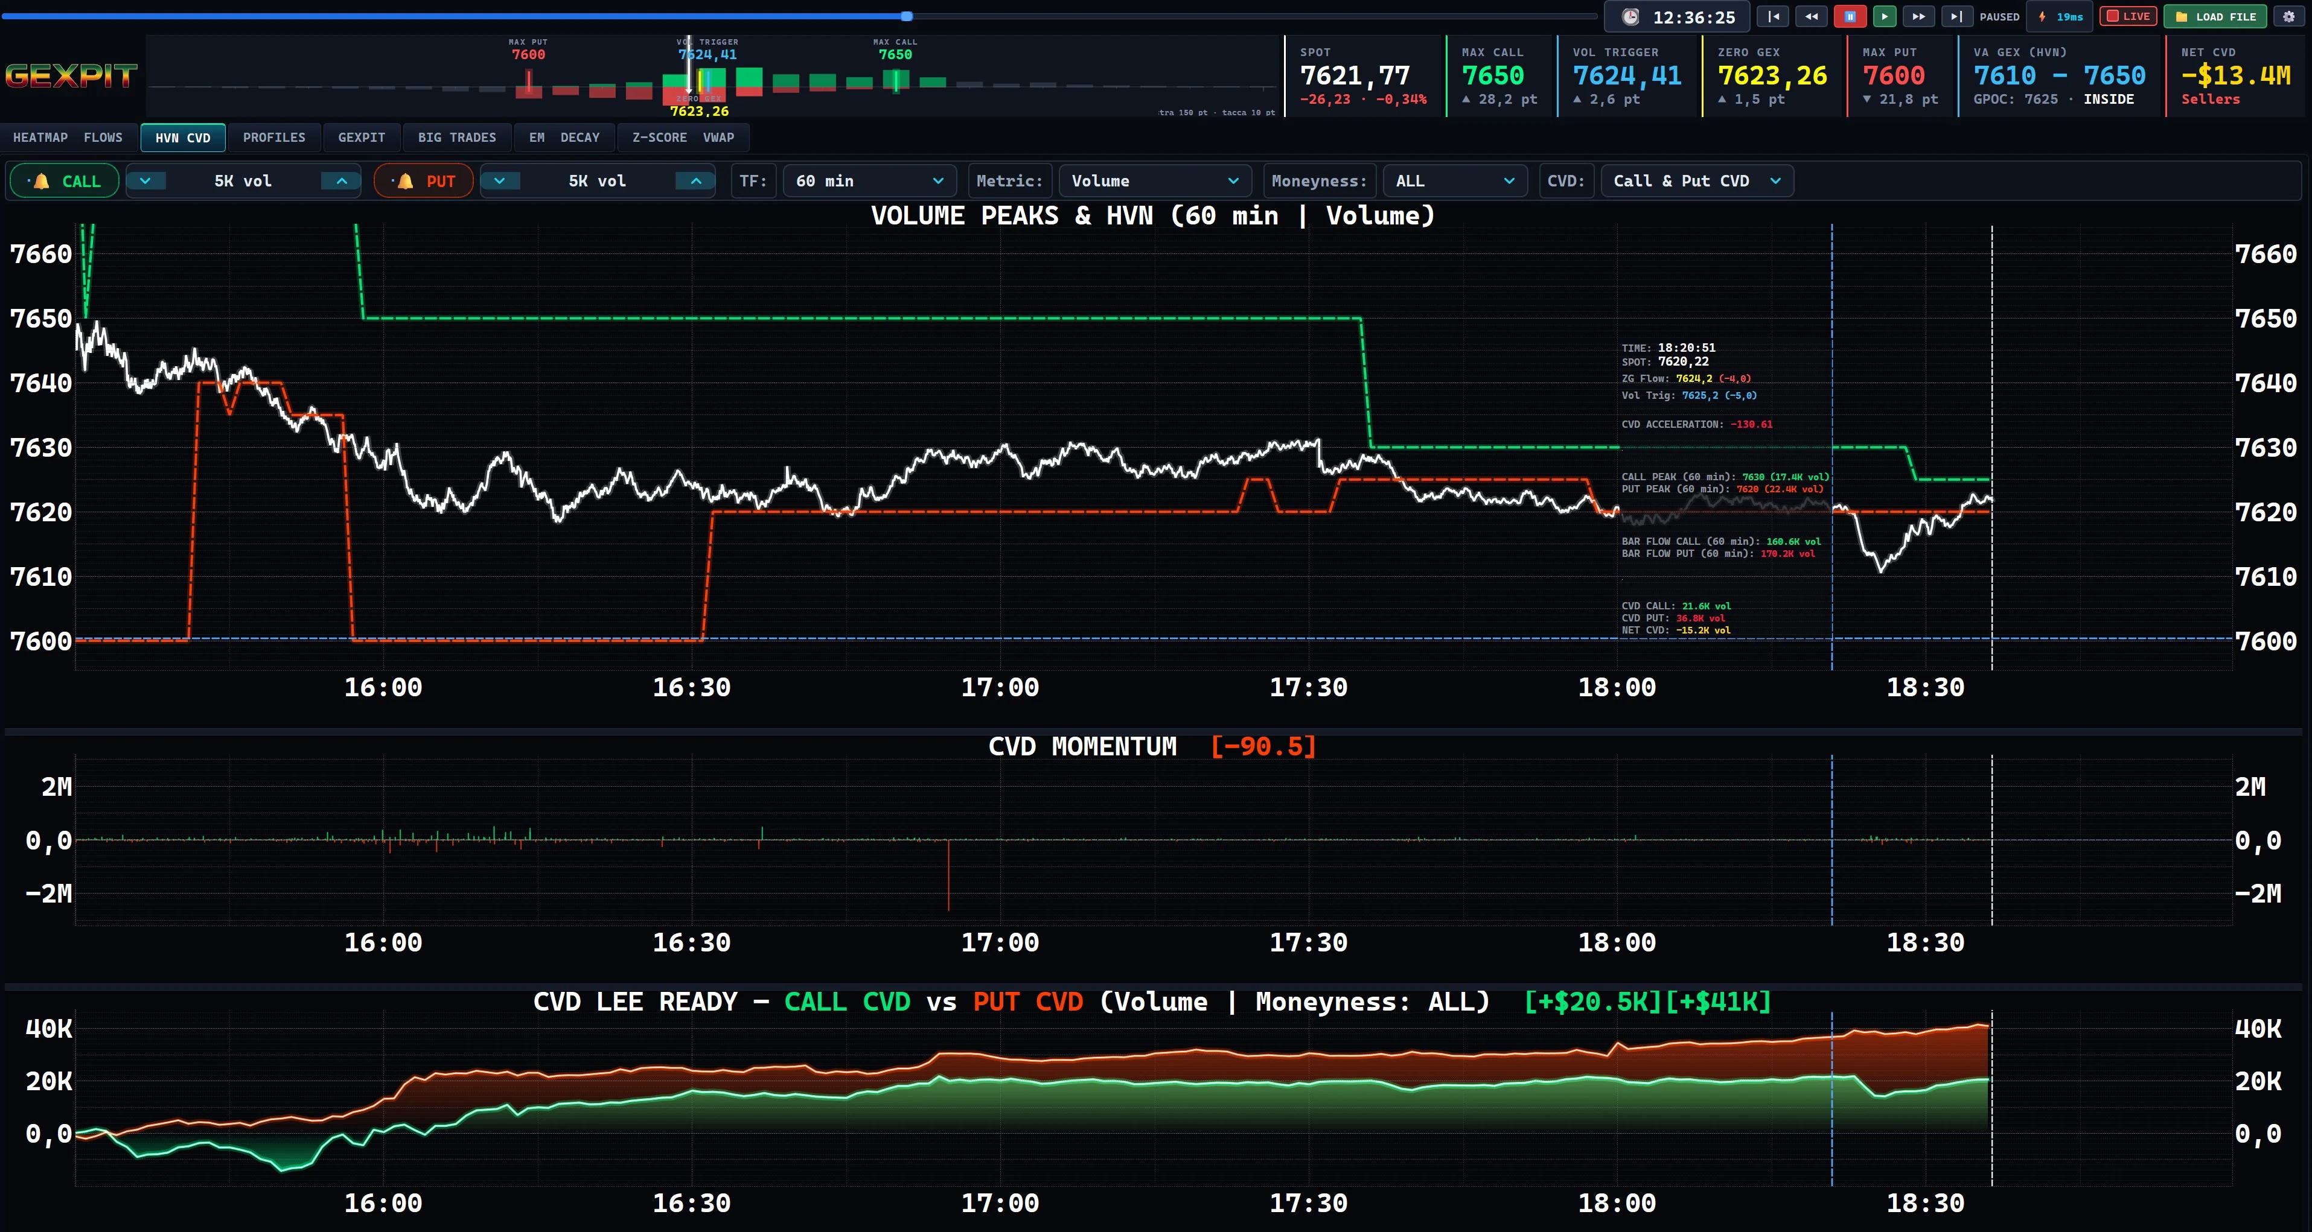
Task: Click the fast-forward playback button
Action: (1918, 16)
